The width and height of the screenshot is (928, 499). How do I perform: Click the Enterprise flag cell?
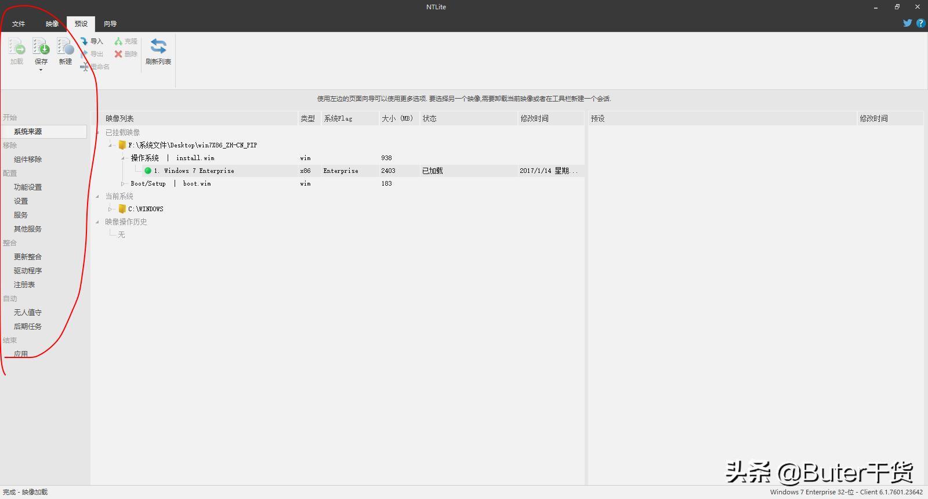(340, 171)
